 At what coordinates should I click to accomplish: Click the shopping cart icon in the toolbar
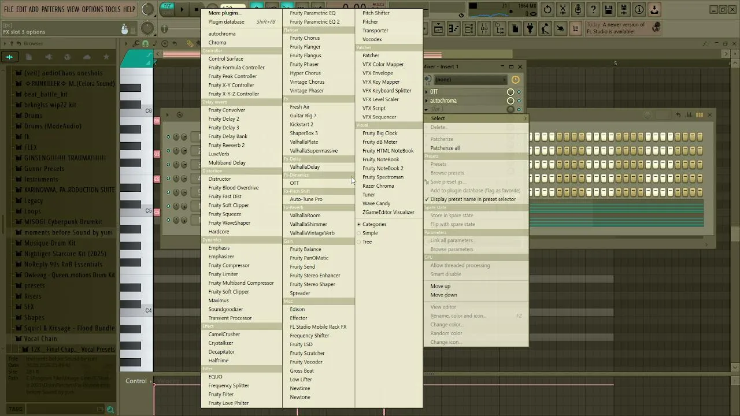[575, 28]
